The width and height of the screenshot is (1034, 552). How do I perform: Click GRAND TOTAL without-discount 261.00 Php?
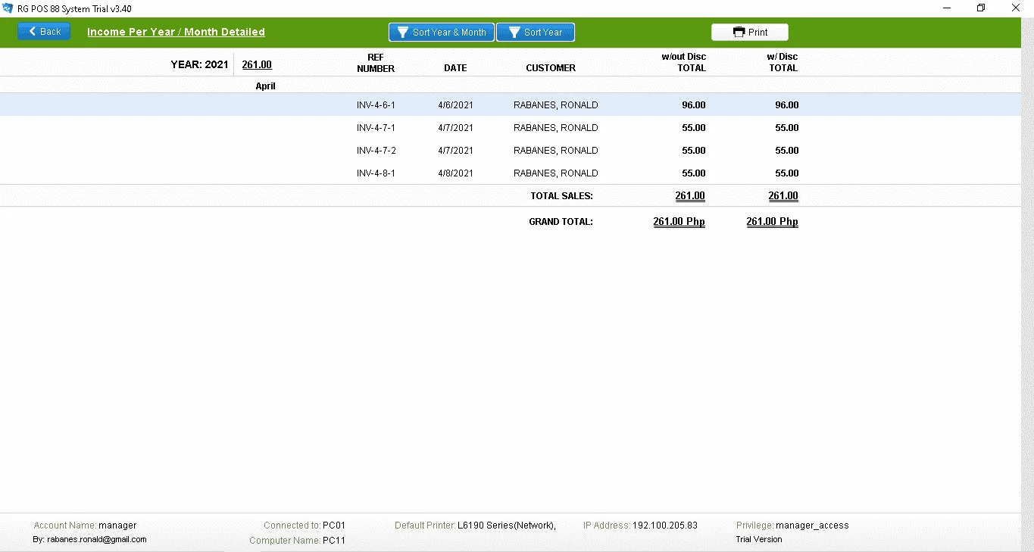click(x=679, y=222)
